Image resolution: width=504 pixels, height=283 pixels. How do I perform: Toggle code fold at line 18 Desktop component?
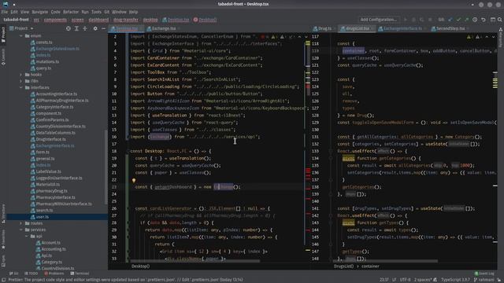128,151
